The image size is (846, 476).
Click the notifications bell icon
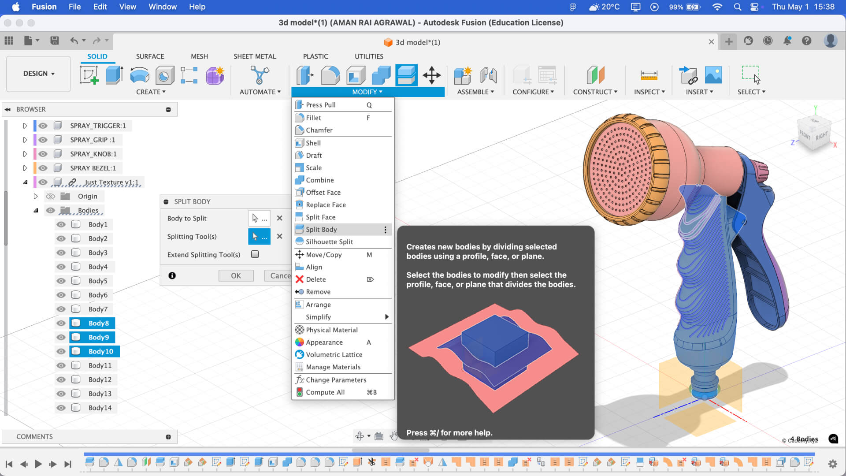coord(787,41)
